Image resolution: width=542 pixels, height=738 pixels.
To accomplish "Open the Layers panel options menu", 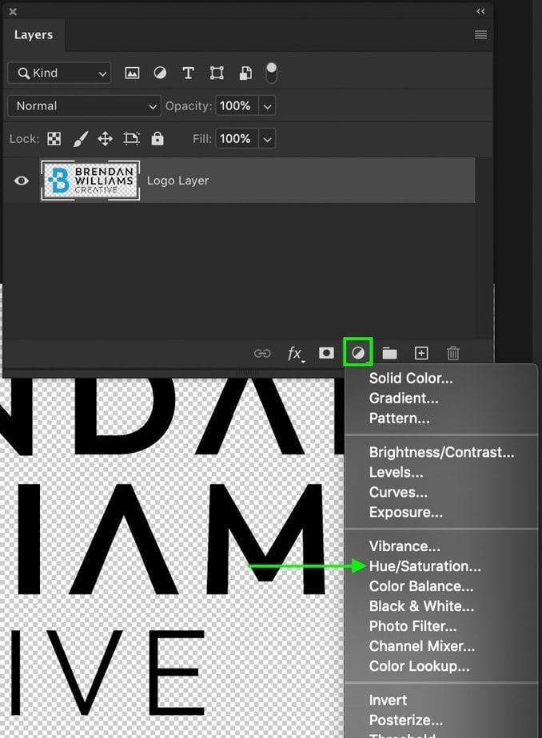I will click(x=480, y=35).
